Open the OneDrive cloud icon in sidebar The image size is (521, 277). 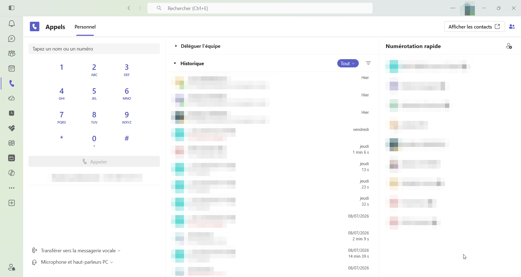[12, 98]
